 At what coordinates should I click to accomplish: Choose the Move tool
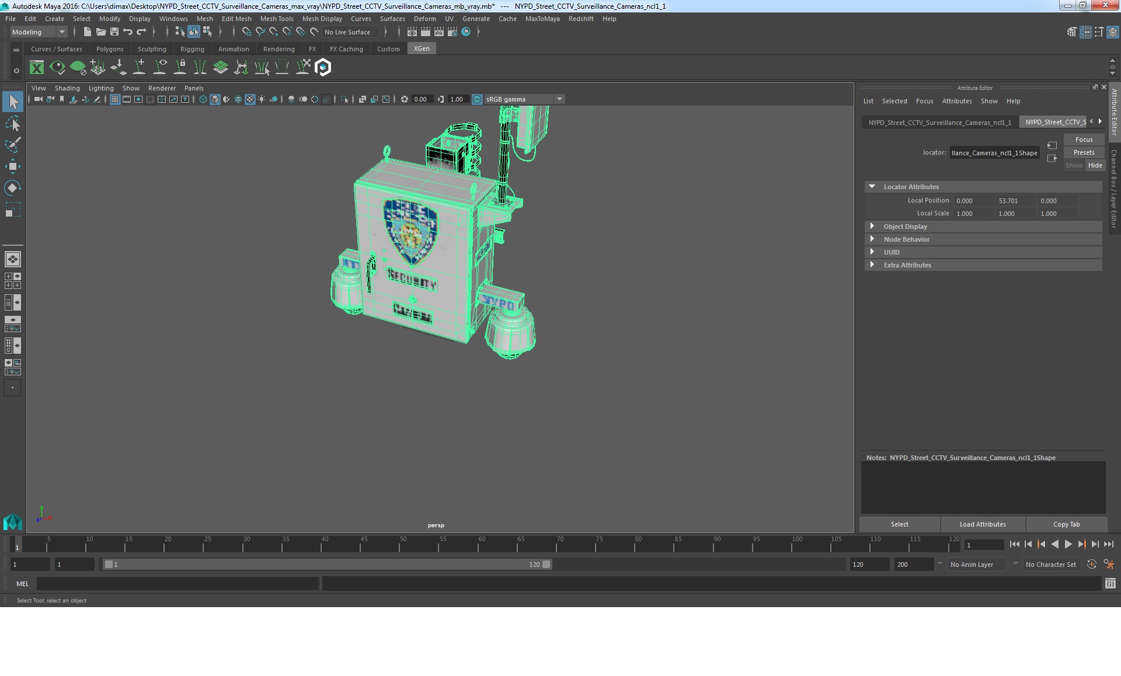[x=13, y=166]
